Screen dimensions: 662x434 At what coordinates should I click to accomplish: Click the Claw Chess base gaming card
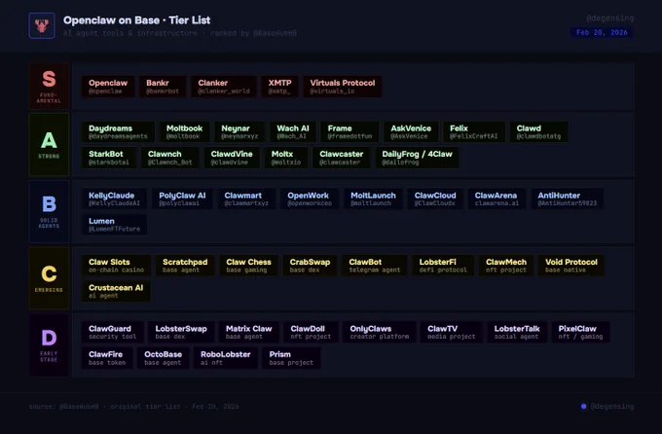pos(248,265)
